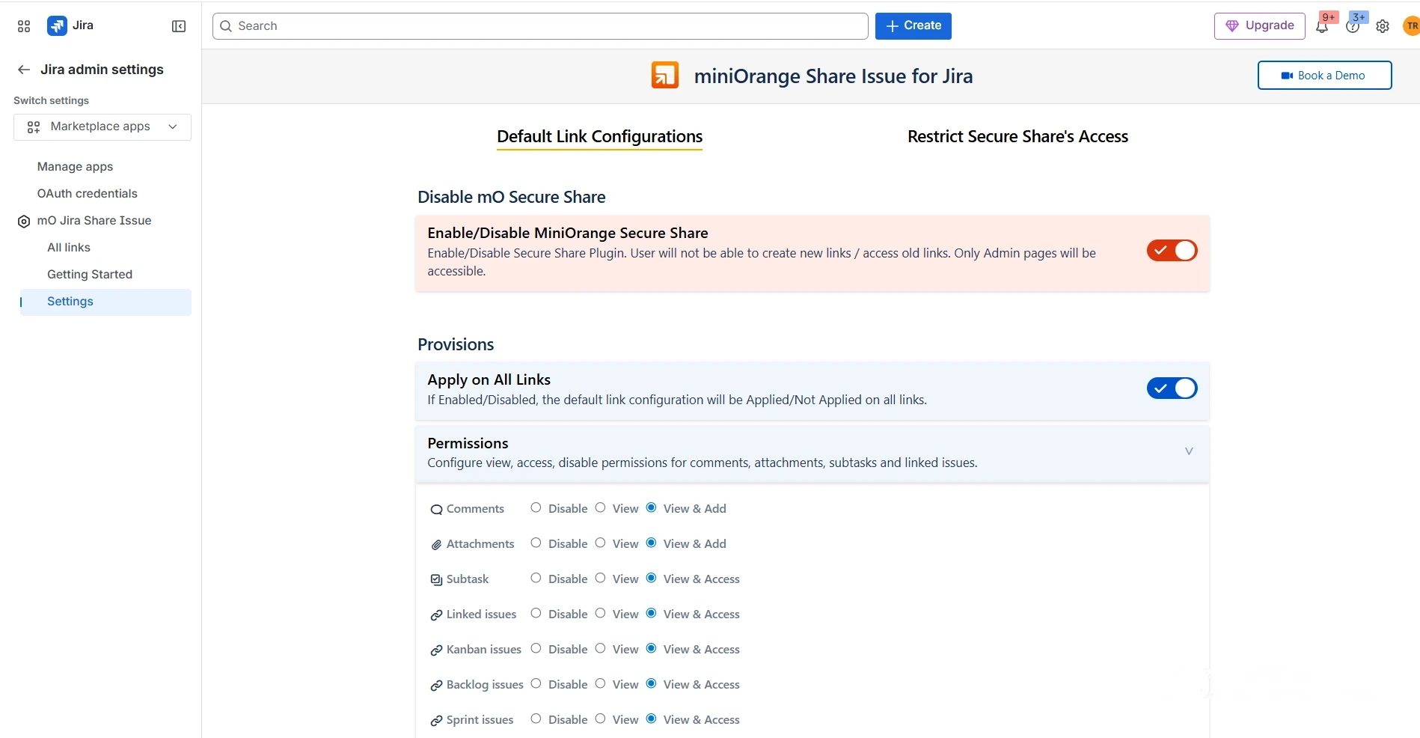The width and height of the screenshot is (1420, 738).
Task: Select Disable for Backlog issues
Action: (x=536, y=683)
